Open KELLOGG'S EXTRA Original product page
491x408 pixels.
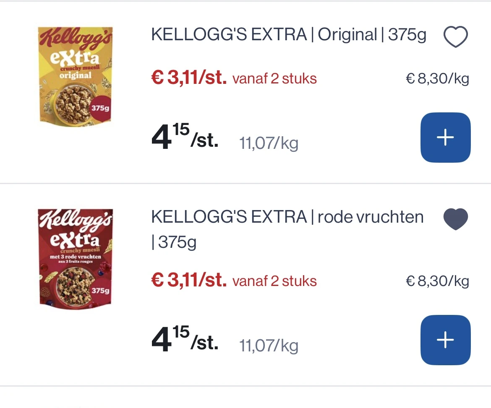tap(288, 35)
